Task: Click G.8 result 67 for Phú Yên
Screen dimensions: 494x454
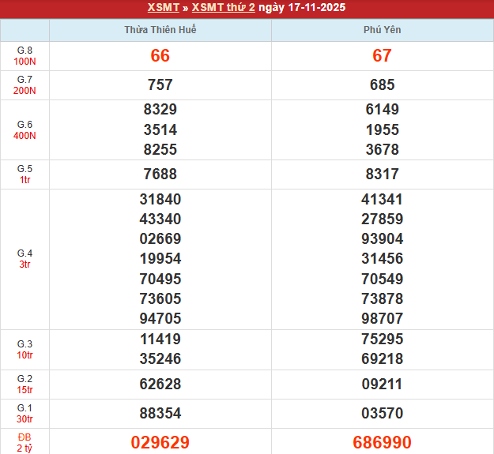Action: (x=382, y=56)
